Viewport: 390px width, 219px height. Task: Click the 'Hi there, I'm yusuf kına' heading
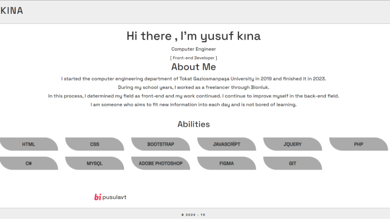193,36
